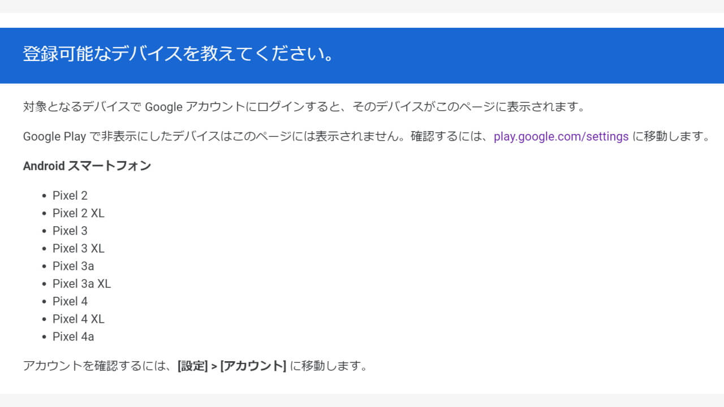Click the Pixel 4 list item
The width and height of the screenshot is (724, 407).
pyautogui.click(x=70, y=301)
